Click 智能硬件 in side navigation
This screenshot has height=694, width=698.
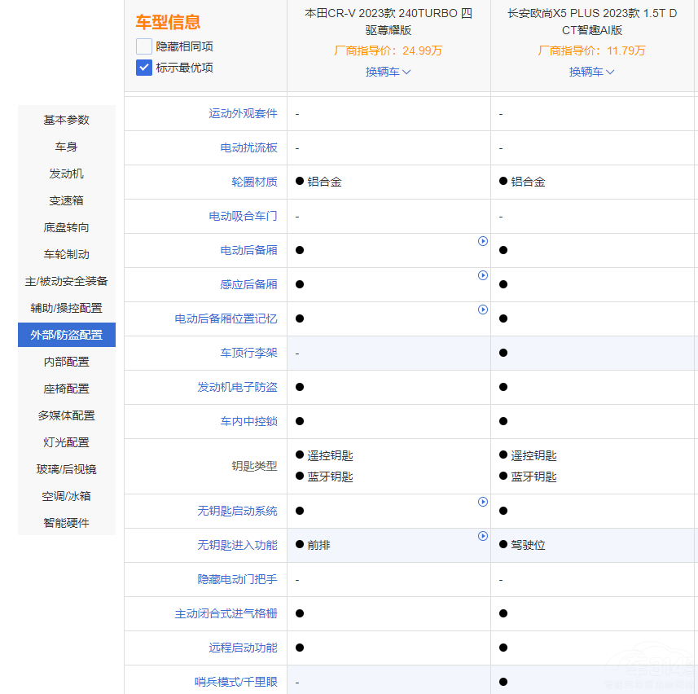tap(67, 523)
